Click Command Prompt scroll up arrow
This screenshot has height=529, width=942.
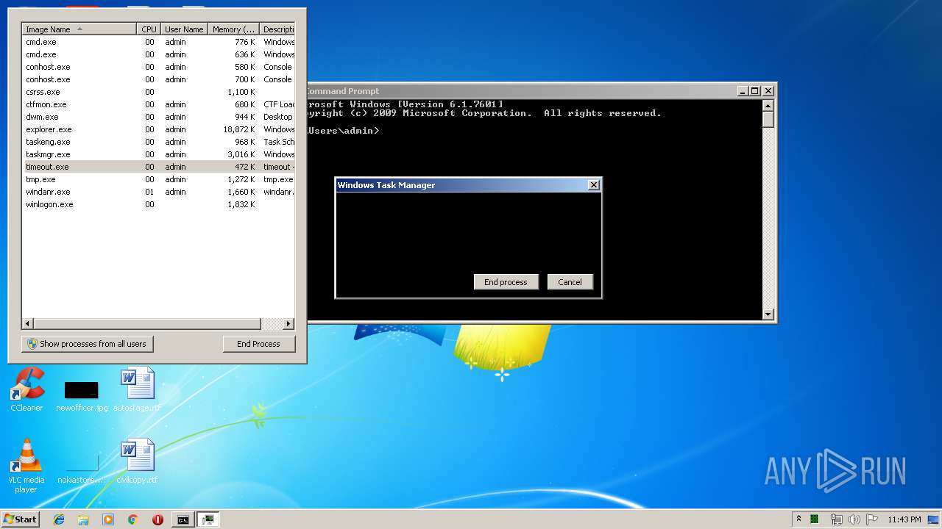(x=768, y=106)
